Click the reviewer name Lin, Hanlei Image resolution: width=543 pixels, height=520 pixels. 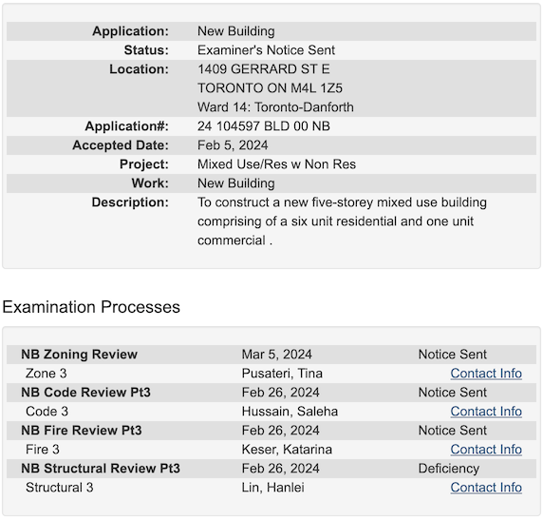pyautogui.click(x=272, y=488)
